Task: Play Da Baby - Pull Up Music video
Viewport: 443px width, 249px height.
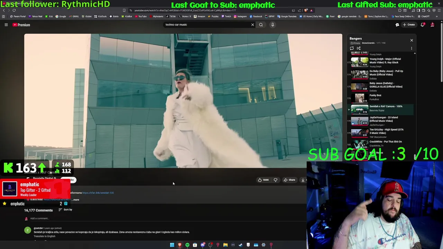Action: point(380,74)
